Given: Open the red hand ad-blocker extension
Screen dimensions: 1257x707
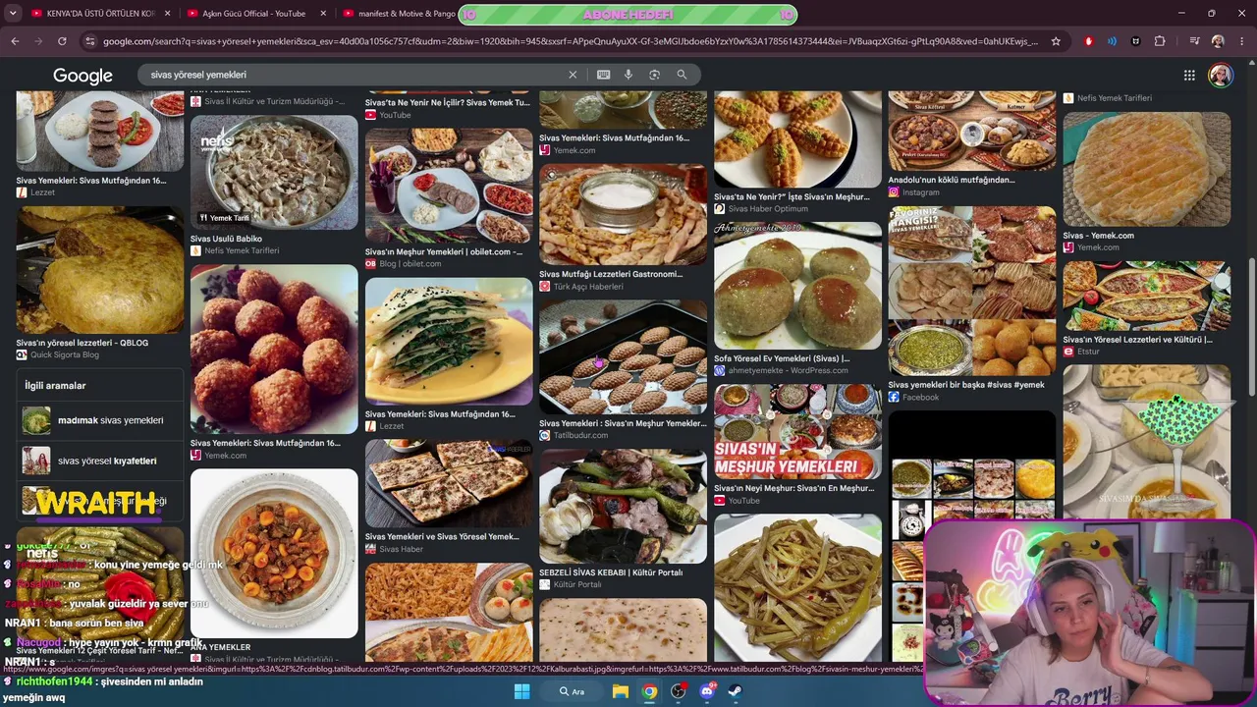Looking at the screenshot, I should (x=1088, y=41).
